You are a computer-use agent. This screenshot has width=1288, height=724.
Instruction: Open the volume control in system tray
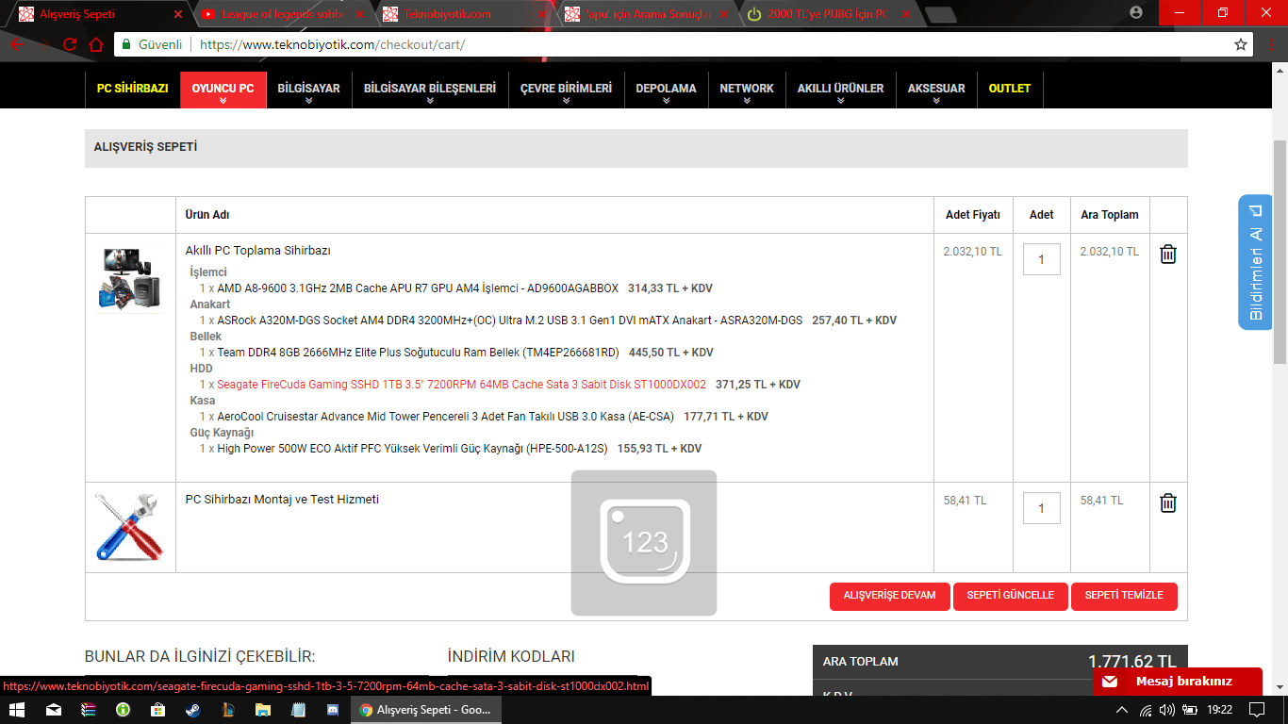coord(1167,710)
